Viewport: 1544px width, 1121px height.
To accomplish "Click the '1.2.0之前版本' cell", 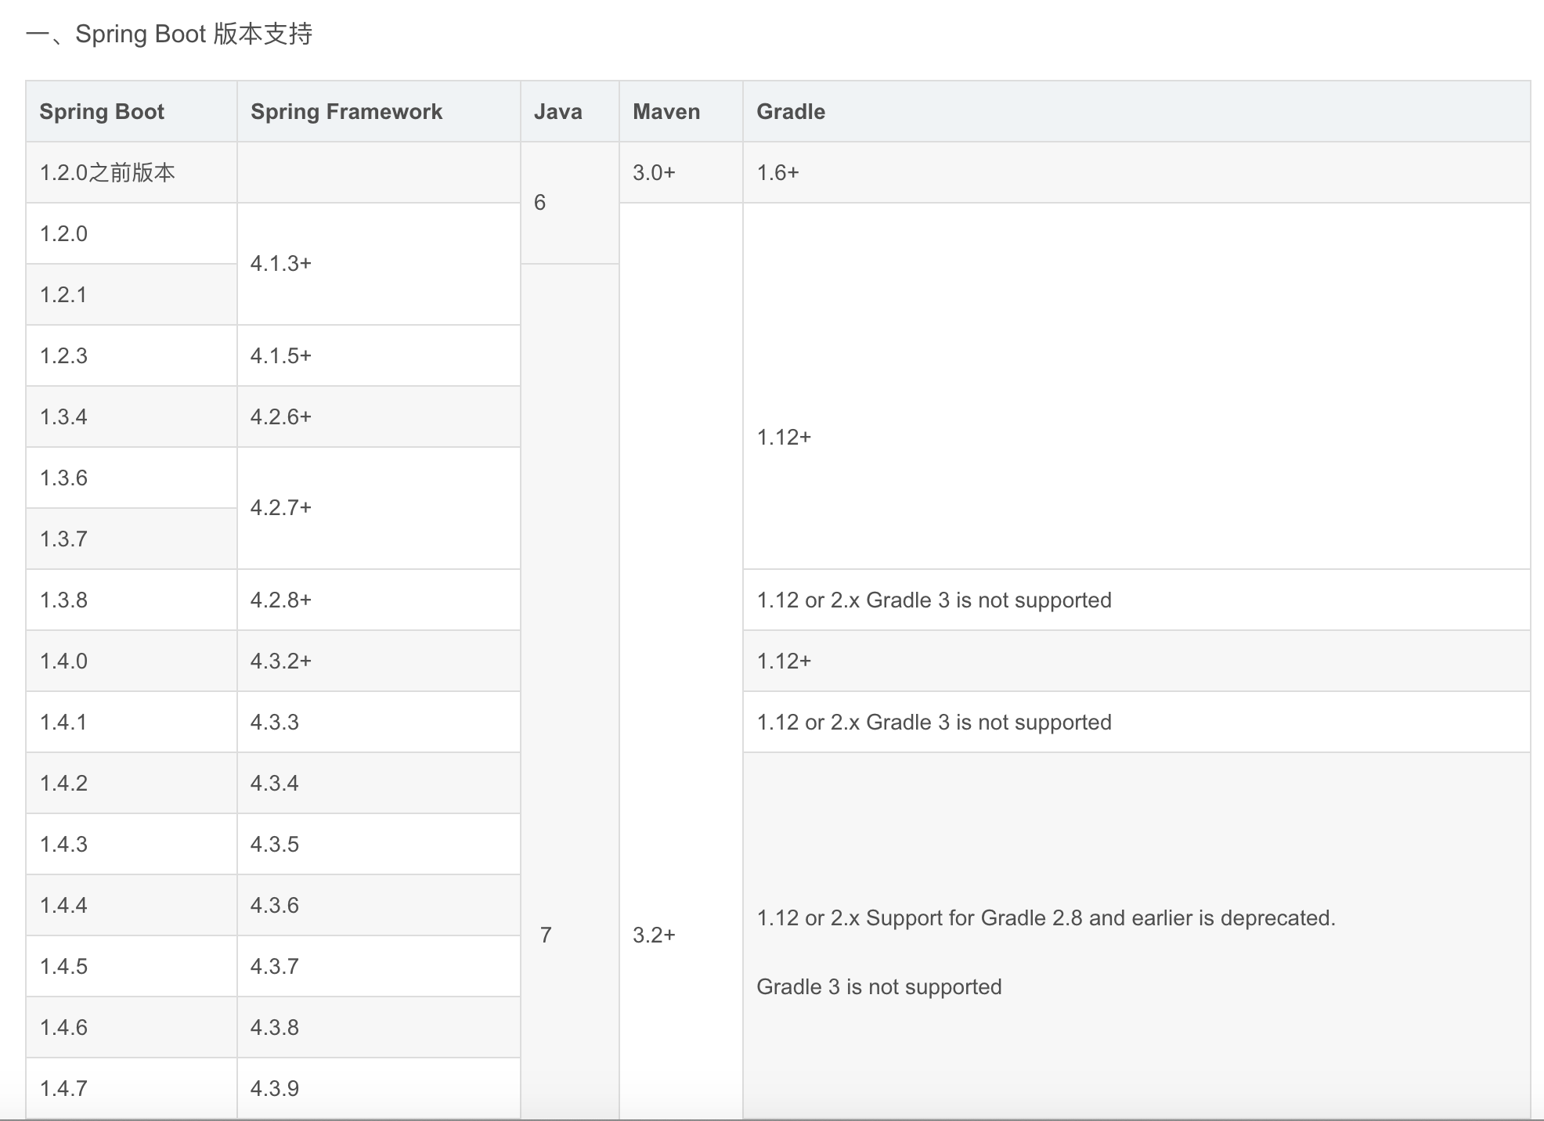I will pyautogui.click(x=132, y=172).
